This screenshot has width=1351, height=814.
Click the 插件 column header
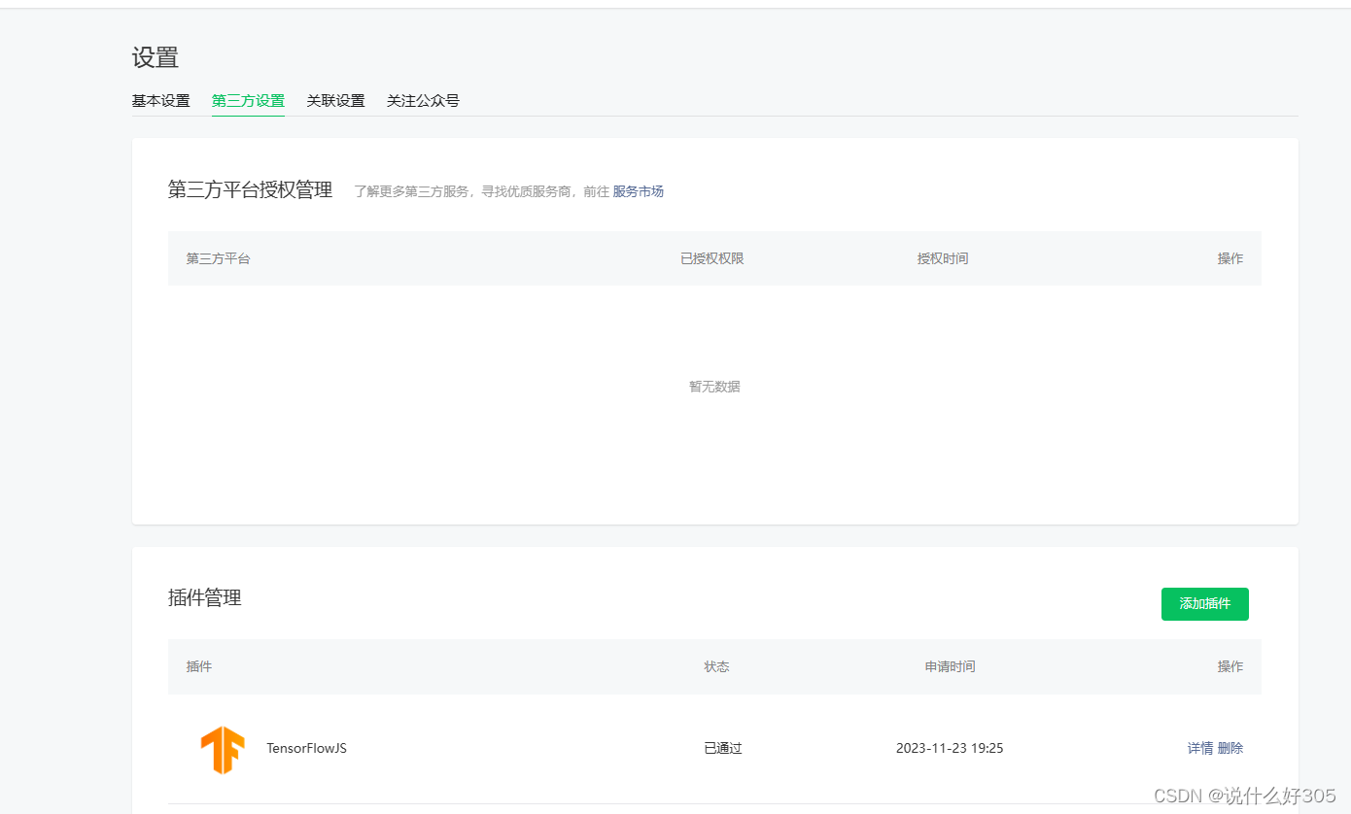[x=199, y=666]
